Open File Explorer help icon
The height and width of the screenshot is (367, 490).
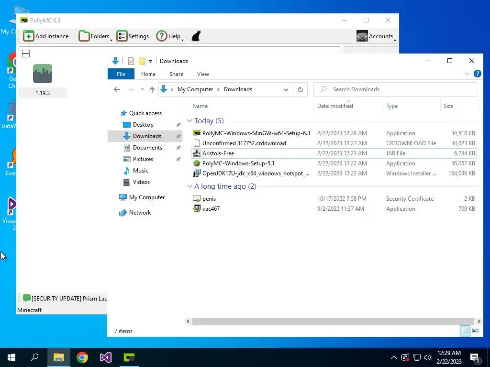tap(477, 74)
